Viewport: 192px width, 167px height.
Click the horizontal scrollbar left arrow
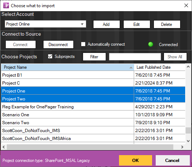4,147
